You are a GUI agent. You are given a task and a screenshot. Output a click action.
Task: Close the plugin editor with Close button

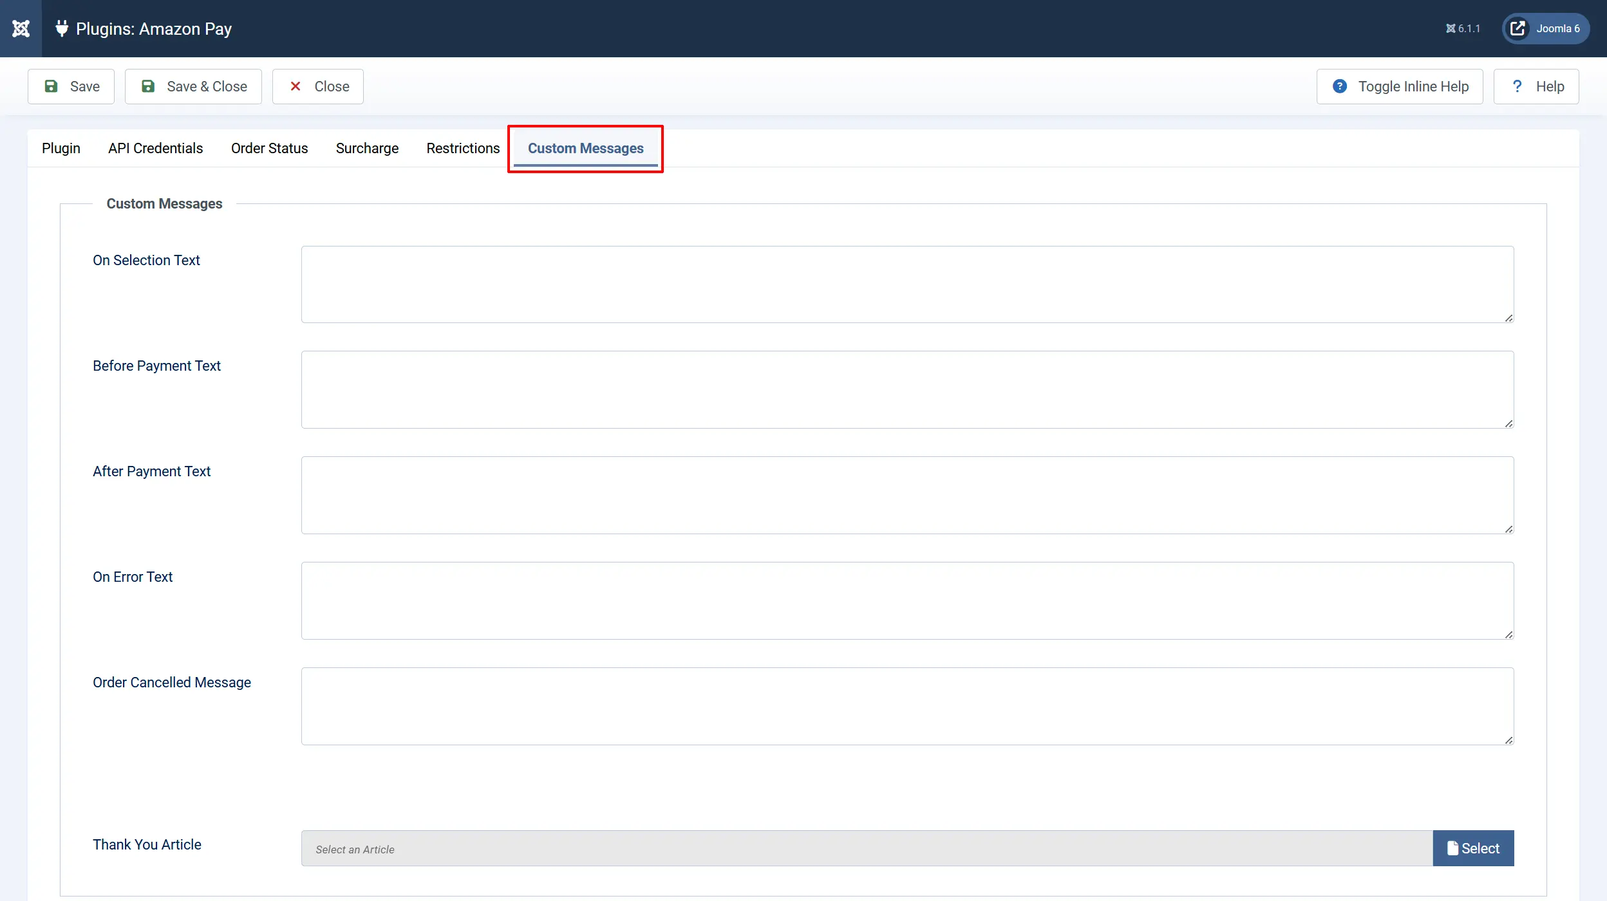(318, 86)
